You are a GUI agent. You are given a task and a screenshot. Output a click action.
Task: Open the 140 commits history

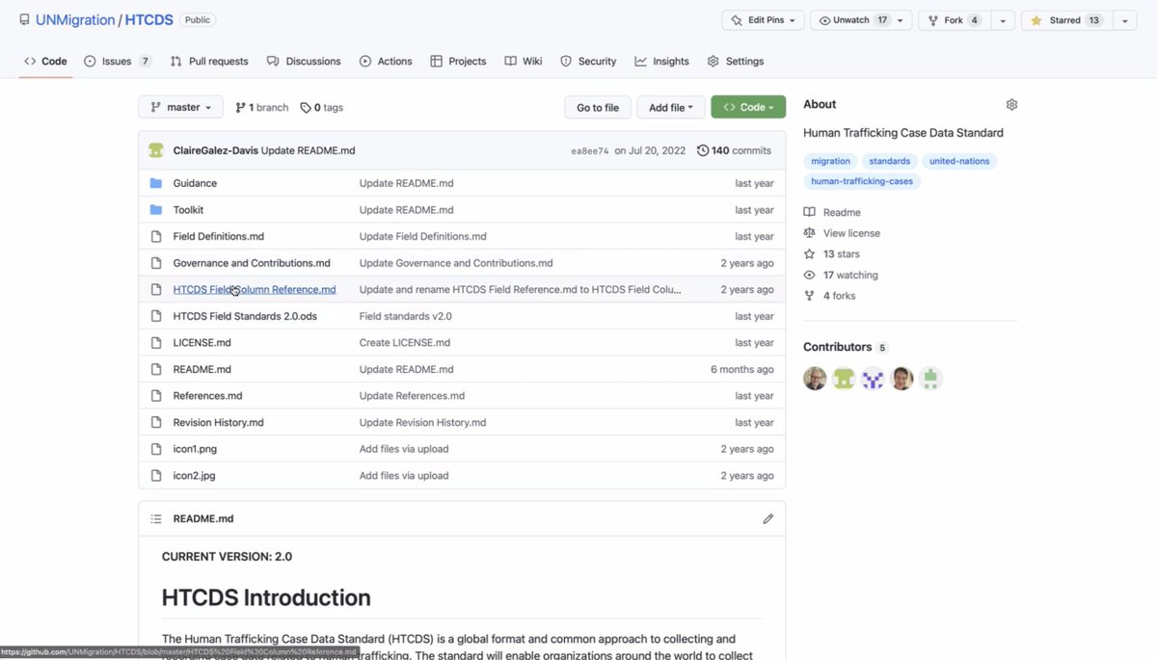(x=734, y=150)
